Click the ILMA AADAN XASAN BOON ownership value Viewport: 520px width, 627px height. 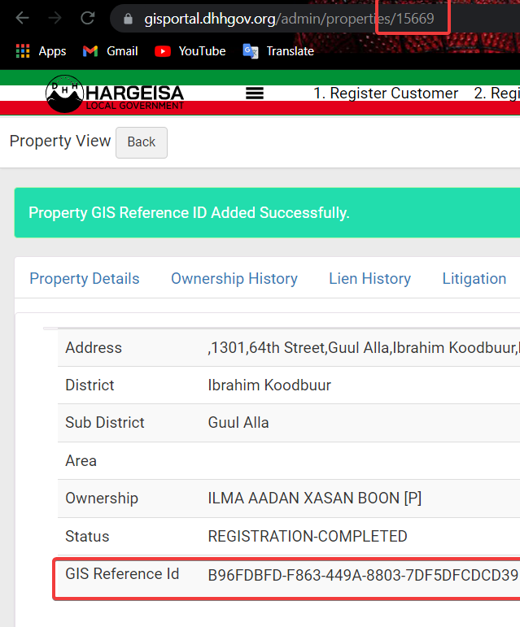pyautogui.click(x=315, y=499)
